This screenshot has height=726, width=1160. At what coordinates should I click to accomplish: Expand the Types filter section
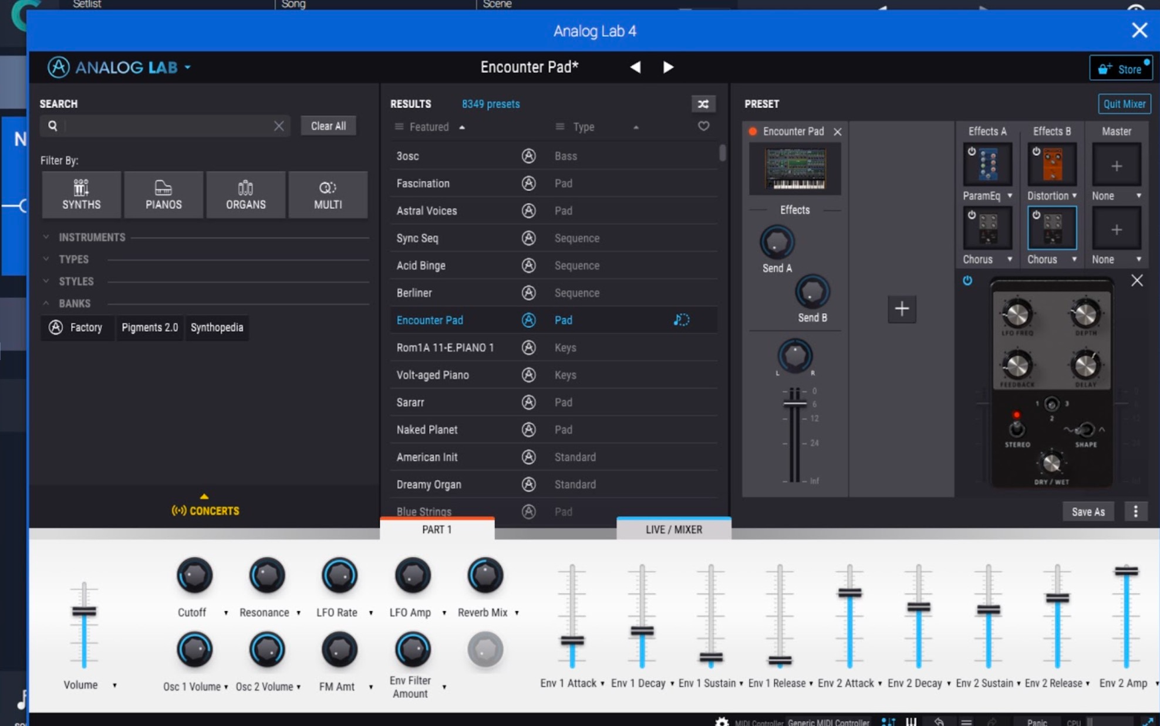coord(73,259)
